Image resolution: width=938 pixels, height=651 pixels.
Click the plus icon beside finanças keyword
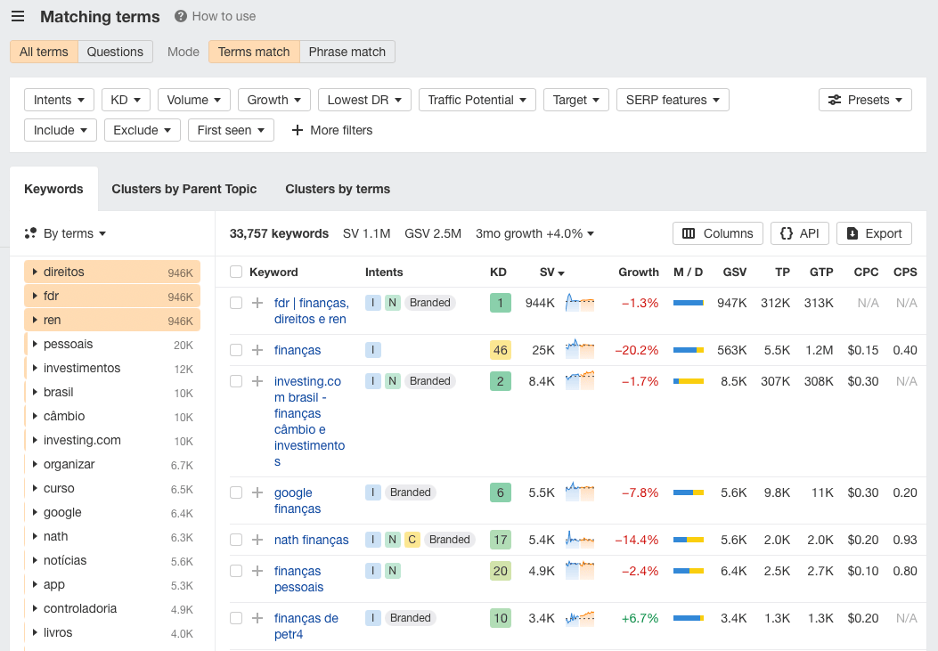tap(257, 350)
